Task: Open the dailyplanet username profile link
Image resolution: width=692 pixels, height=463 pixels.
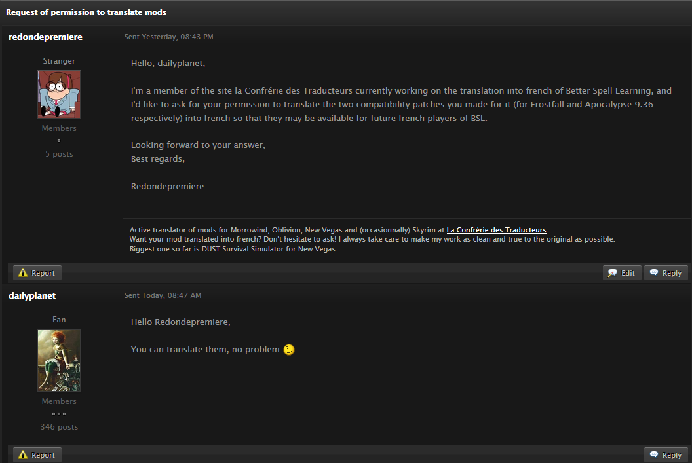Action: [32, 295]
